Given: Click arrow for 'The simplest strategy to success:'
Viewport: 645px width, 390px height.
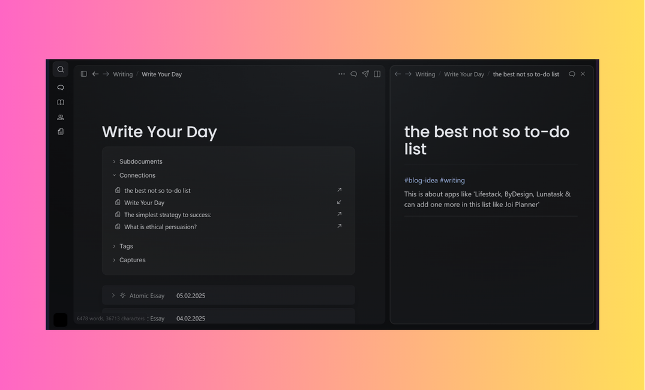Looking at the screenshot, I should point(340,214).
